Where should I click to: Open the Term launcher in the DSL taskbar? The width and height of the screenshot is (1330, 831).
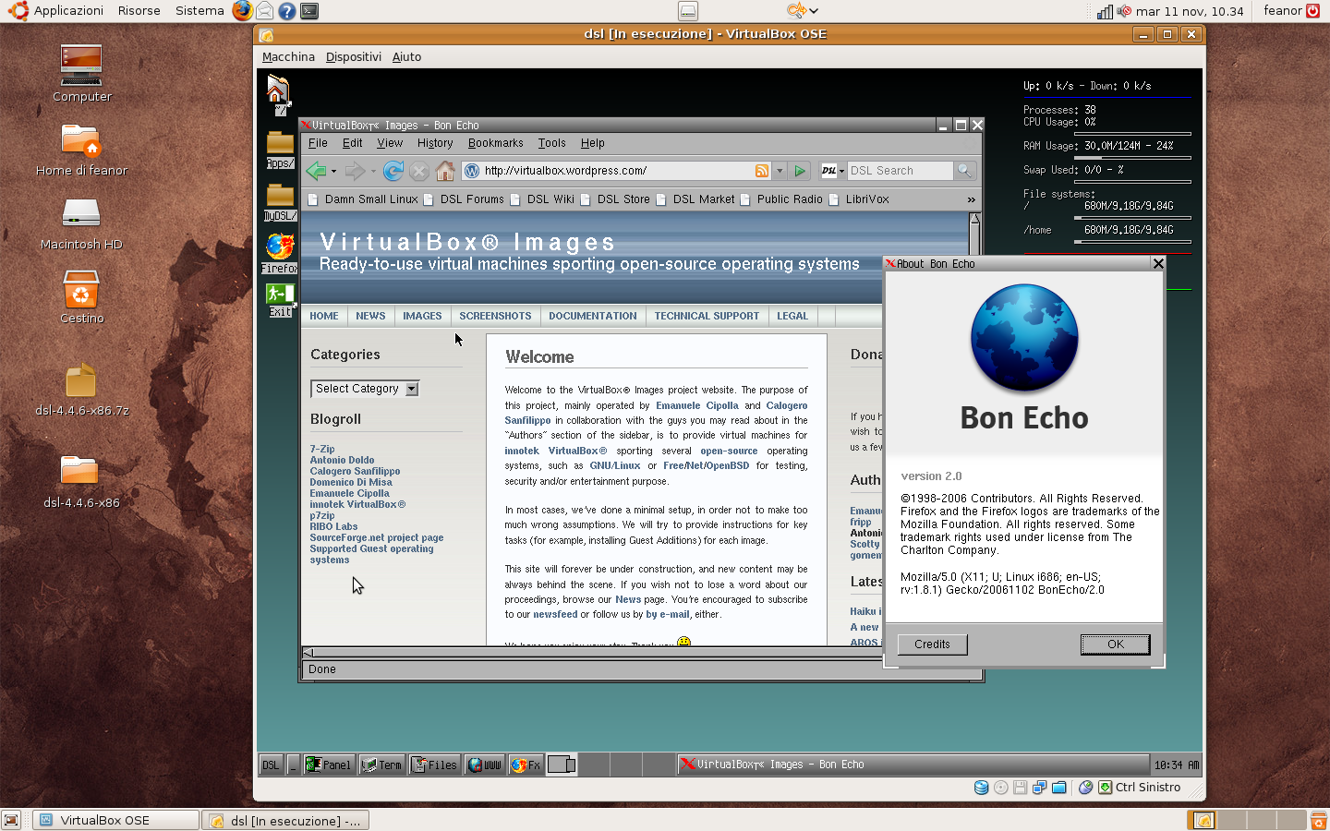click(x=382, y=765)
